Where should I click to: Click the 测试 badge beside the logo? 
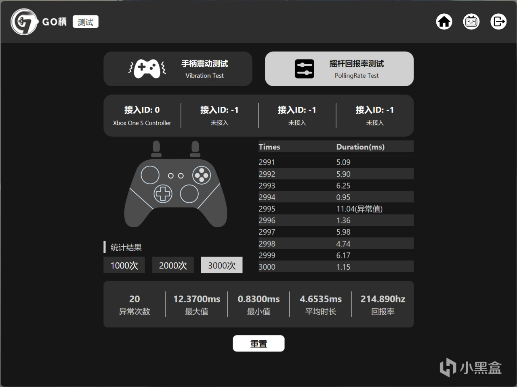click(86, 22)
